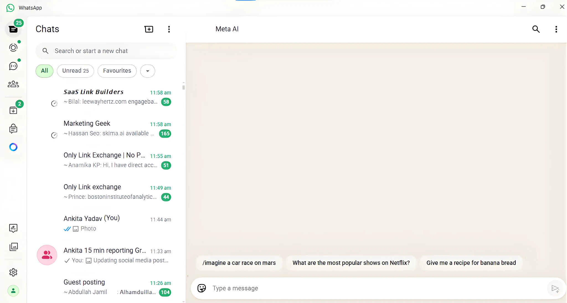Image resolution: width=567 pixels, height=303 pixels.
Task: Open the chat list options menu
Action: [169, 29]
